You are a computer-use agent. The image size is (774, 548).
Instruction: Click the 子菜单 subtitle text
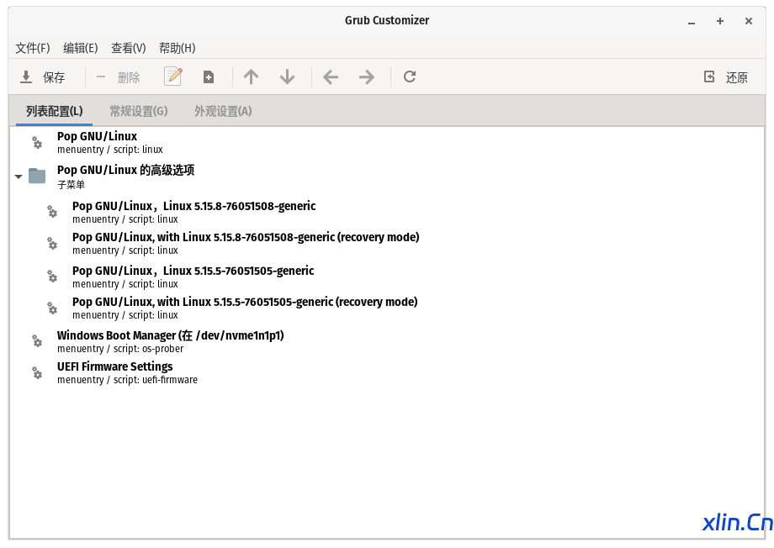tap(71, 185)
